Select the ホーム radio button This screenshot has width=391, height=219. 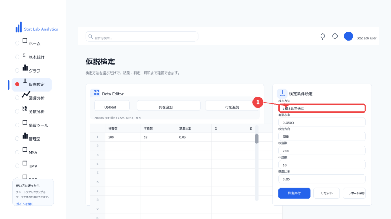(17, 43)
